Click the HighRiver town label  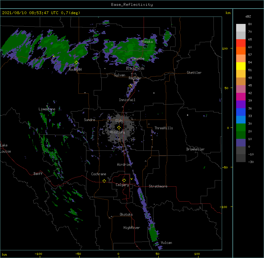tap(132, 228)
